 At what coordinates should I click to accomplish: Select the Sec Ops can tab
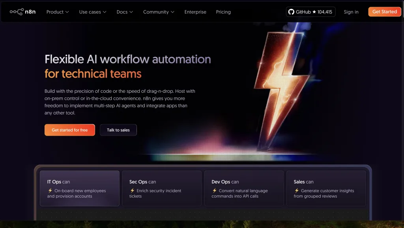click(162, 188)
